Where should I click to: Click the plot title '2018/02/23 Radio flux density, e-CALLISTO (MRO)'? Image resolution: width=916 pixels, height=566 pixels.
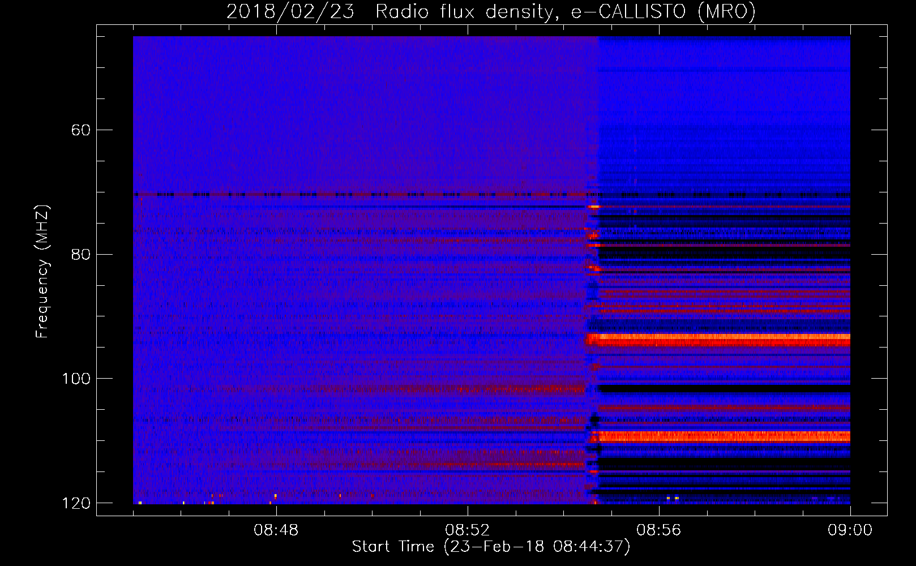[x=491, y=12]
